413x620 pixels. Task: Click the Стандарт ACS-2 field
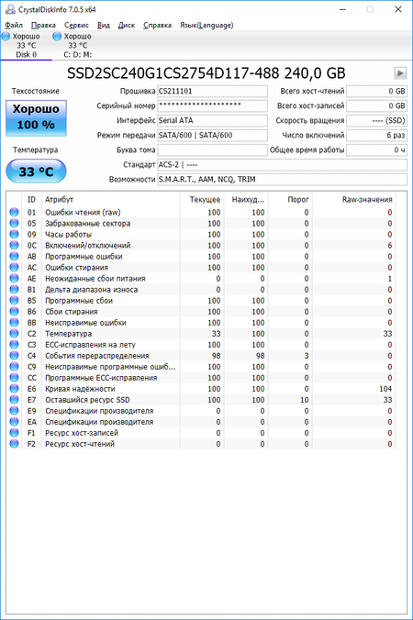pos(282,164)
